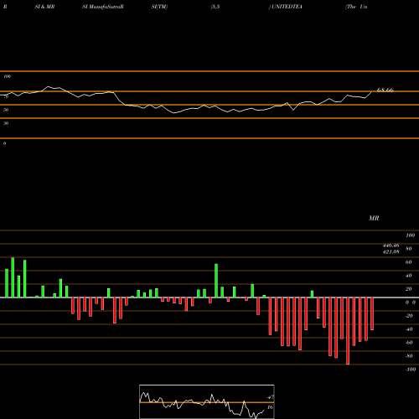419x419 pixels.
Task: Click the -100 label on MR axis
Action: coord(411,370)
